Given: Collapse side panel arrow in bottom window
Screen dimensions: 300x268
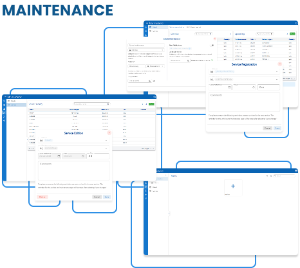Looking at the screenshot, I should pos(169,213).
